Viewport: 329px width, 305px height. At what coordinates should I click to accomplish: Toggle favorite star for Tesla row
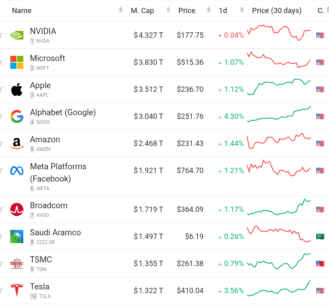(x=1, y=291)
